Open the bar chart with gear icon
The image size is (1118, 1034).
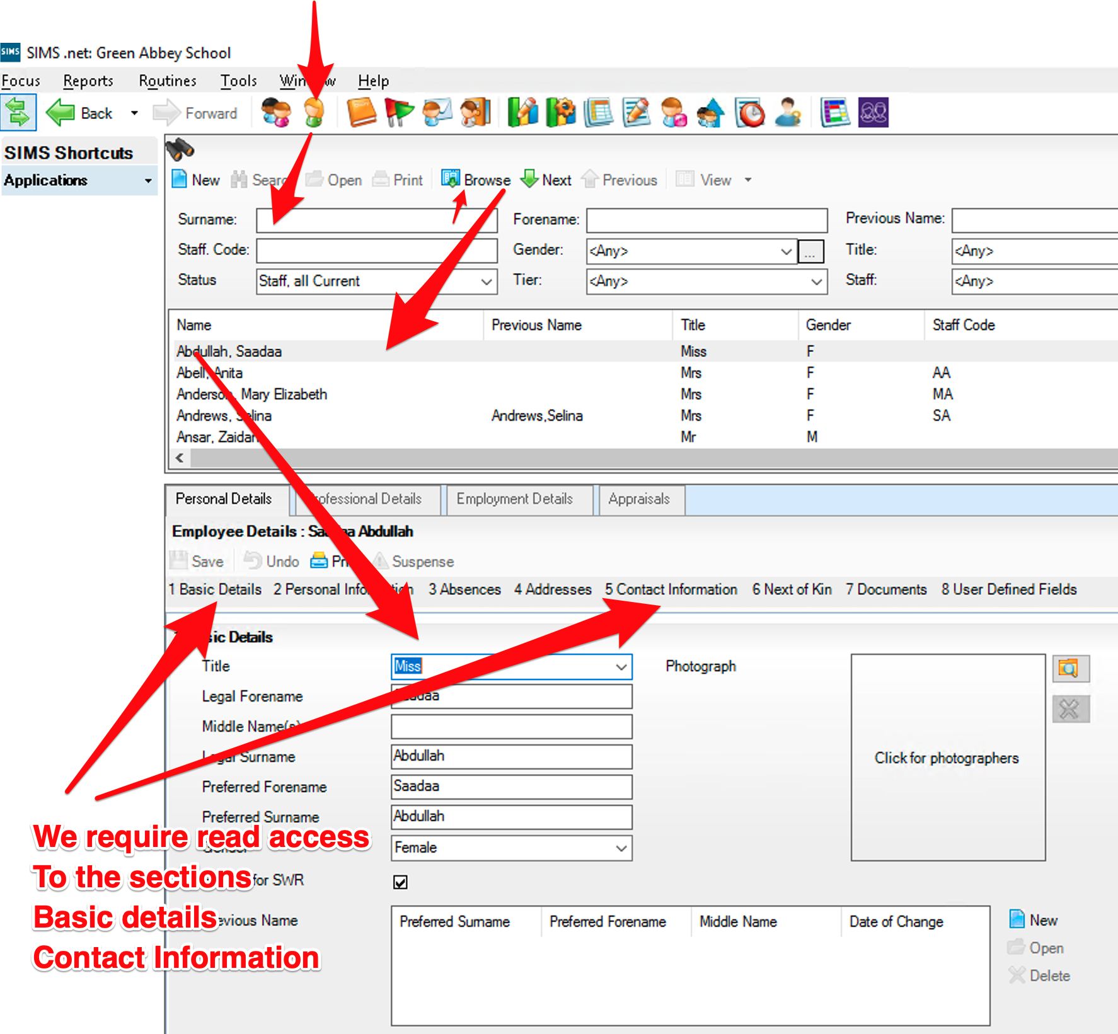pos(560,113)
